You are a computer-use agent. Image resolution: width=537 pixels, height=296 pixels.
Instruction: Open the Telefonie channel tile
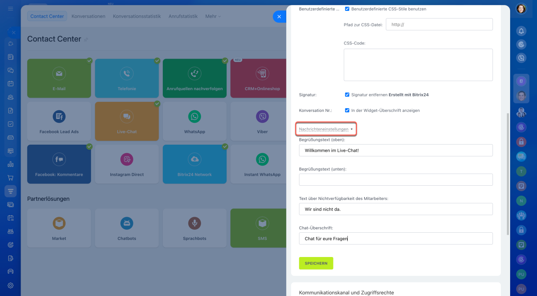pyautogui.click(x=127, y=78)
